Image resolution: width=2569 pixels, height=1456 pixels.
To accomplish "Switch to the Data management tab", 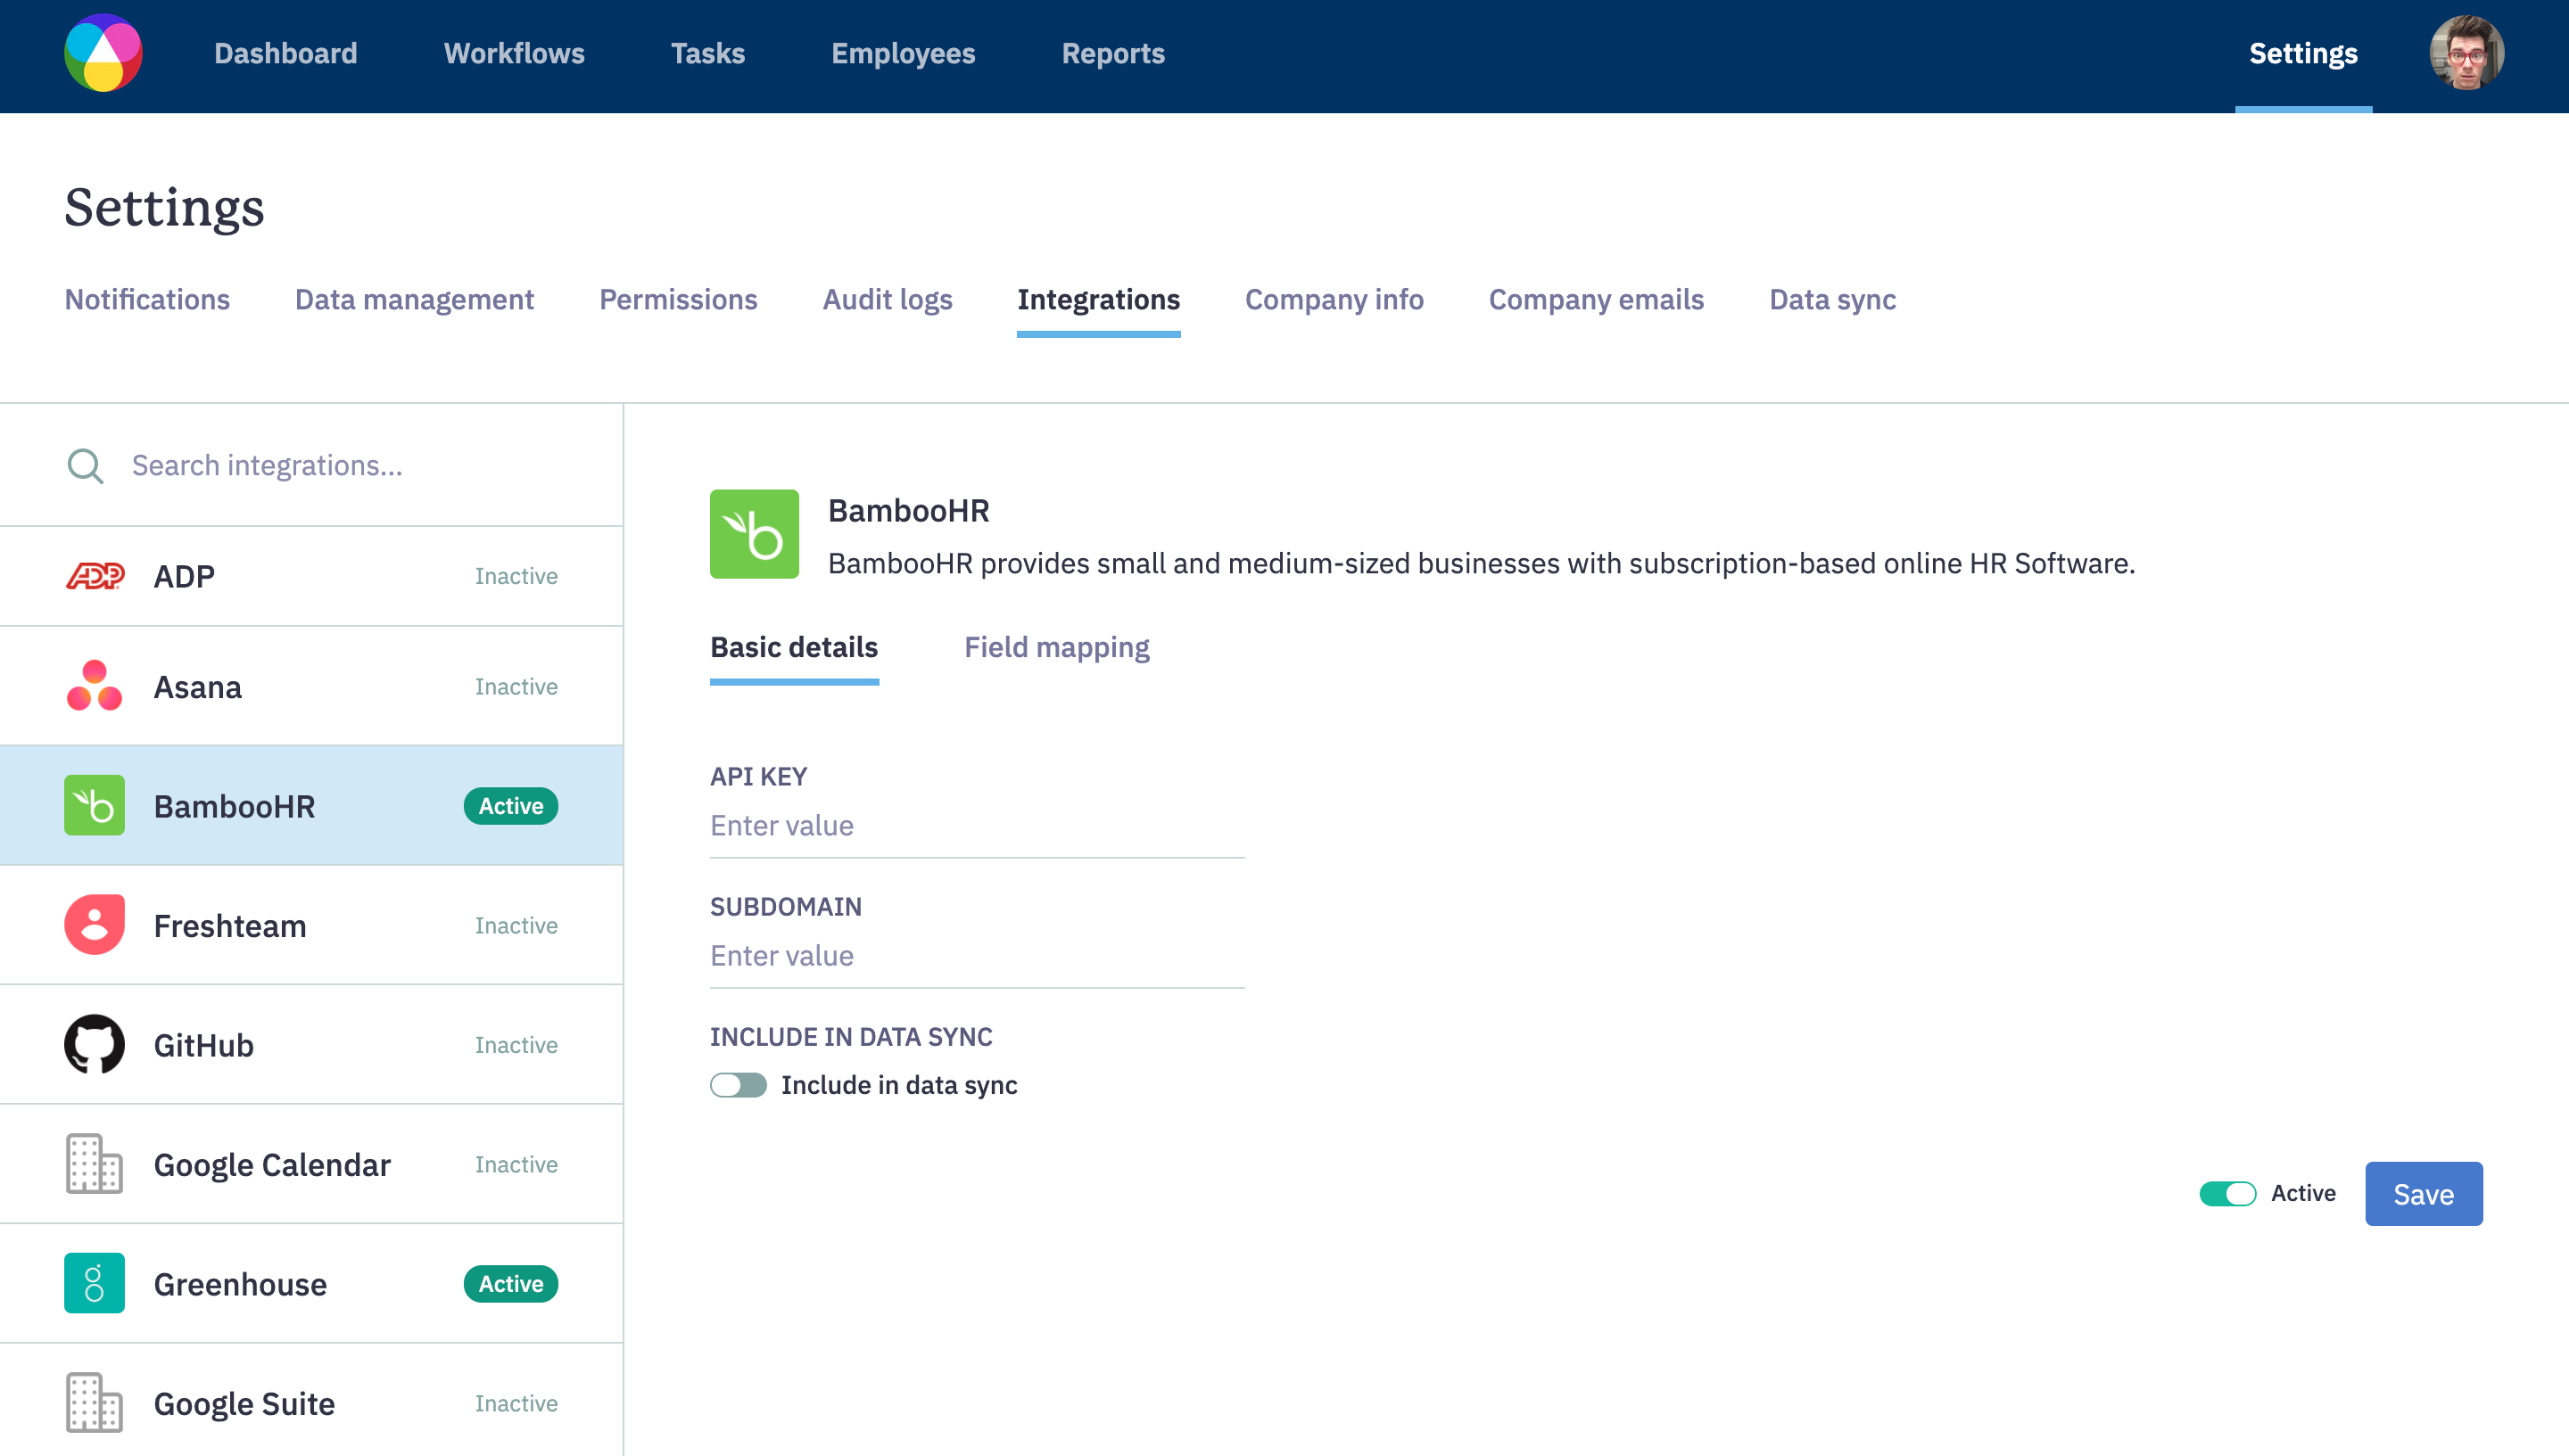I will 414,299.
